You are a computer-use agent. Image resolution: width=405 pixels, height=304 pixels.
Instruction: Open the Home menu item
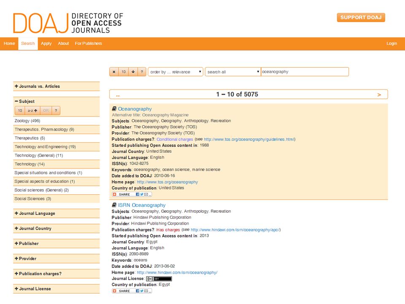tap(9, 43)
